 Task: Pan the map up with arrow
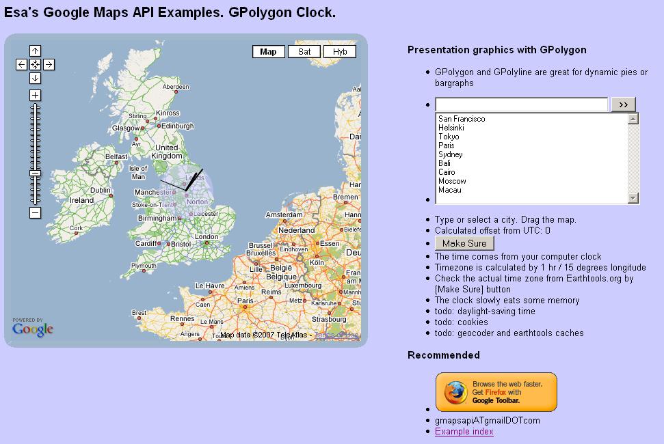tap(35, 51)
